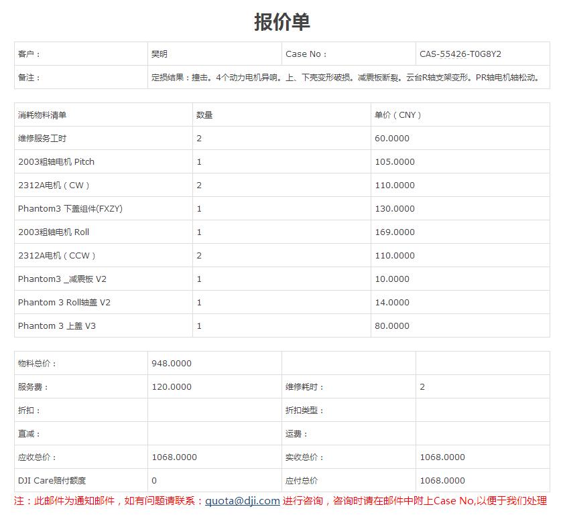The image size is (563, 515).
Task: Click the 物料总价： label
Action: tap(37, 363)
